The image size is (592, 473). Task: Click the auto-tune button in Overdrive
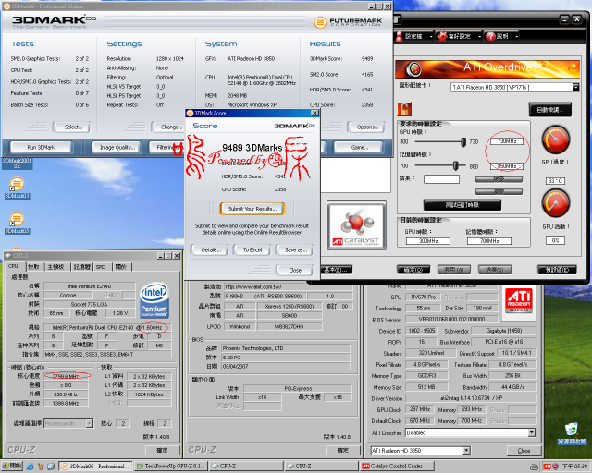coord(550,110)
